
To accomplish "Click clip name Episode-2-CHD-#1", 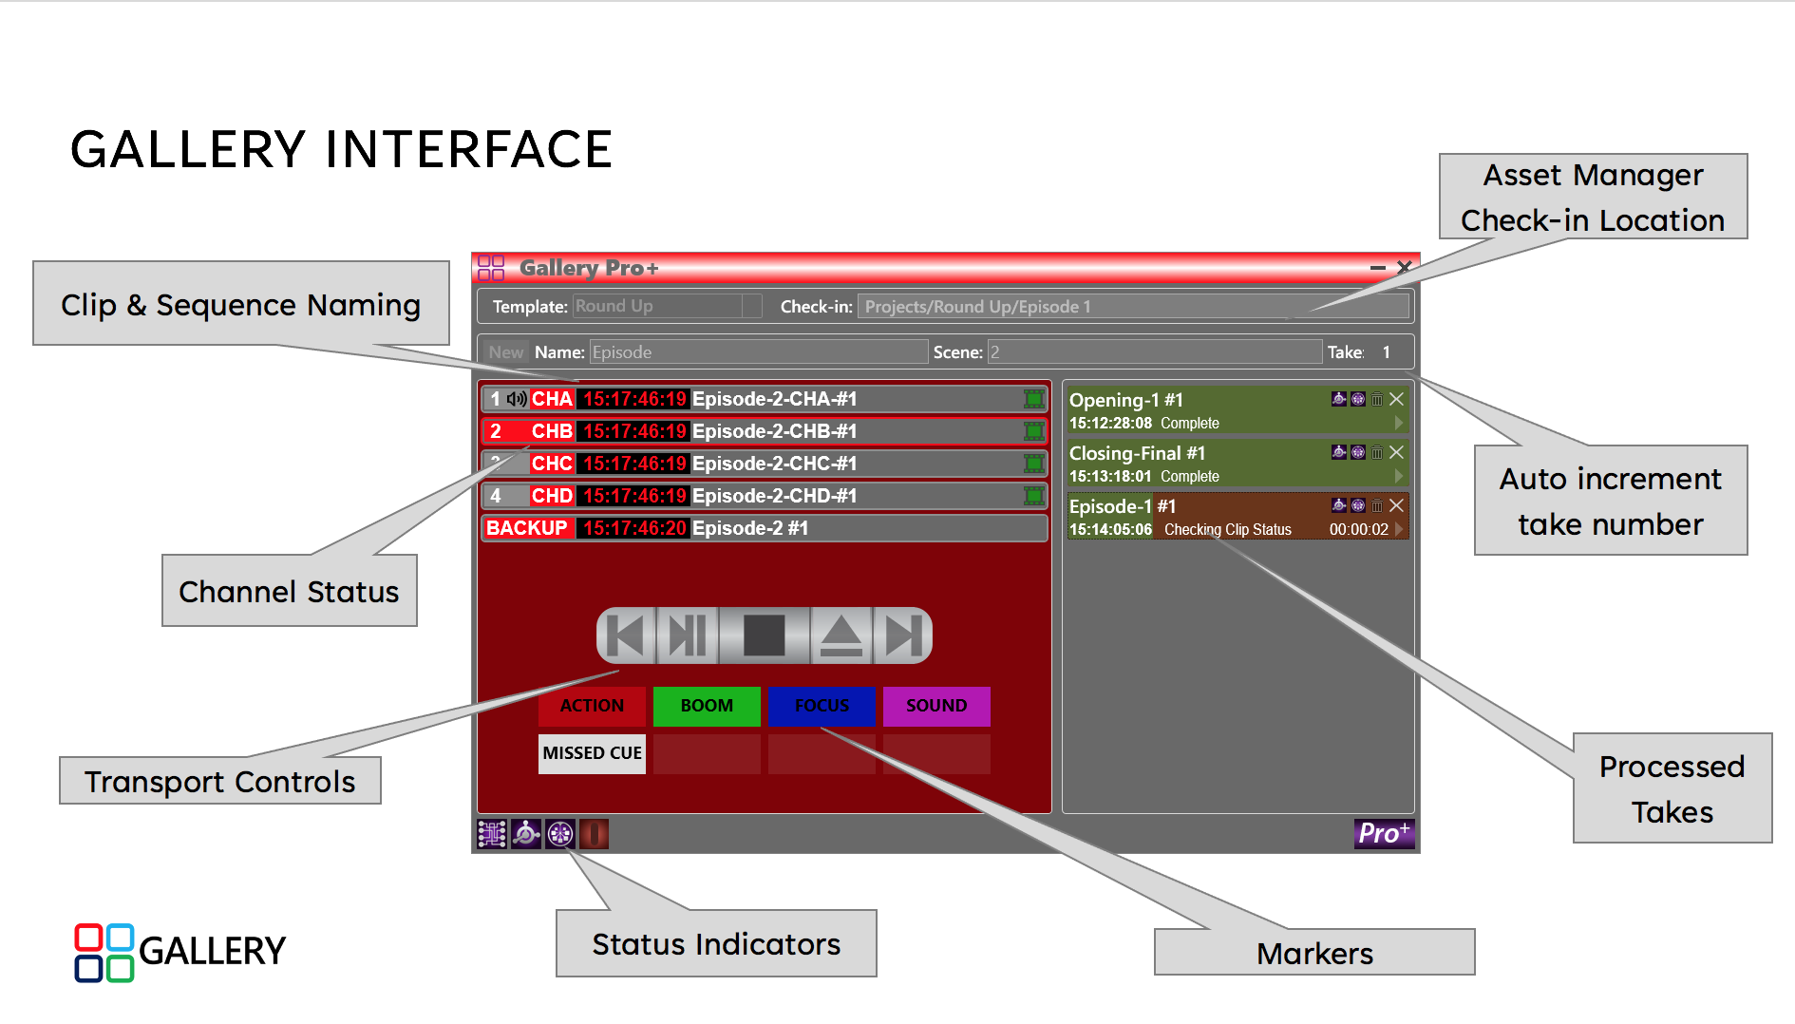I will pos(774,496).
